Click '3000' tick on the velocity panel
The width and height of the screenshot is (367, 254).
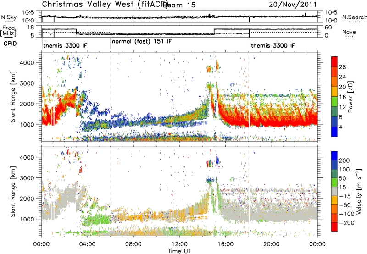27,178
